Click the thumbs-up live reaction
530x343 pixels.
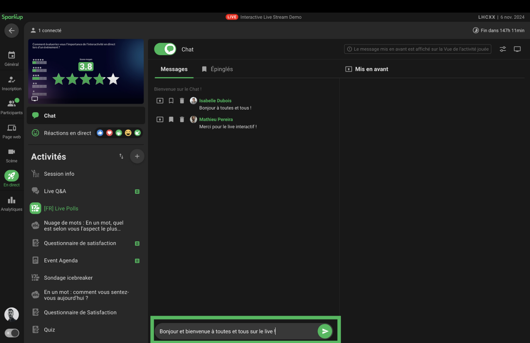[100, 133]
